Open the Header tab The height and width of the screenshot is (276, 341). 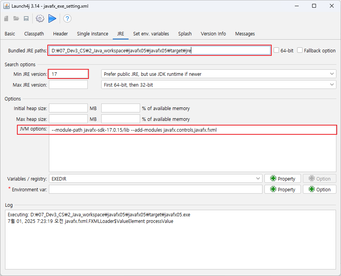point(60,34)
